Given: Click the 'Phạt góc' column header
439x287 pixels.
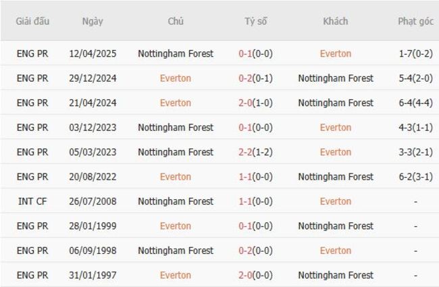Looking at the screenshot, I should pyautogui.click(x=415, y=21).
